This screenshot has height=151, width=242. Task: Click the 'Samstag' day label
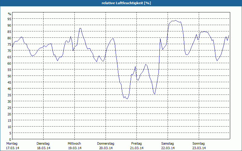(x=168, y=143)
